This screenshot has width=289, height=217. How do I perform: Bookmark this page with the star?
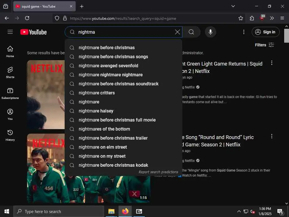[x=240, y=18]
